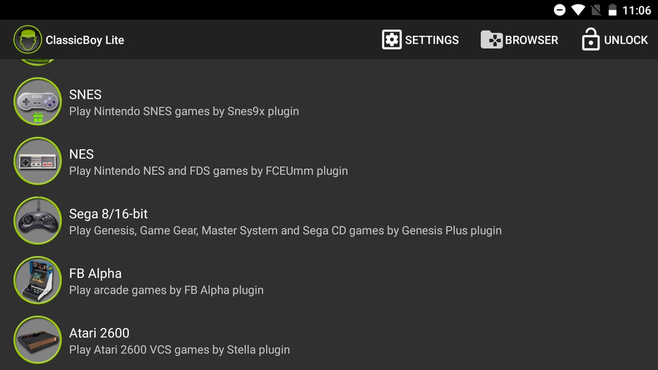
Task: Open the SETTINGS menu label
Action: point(432,40)
